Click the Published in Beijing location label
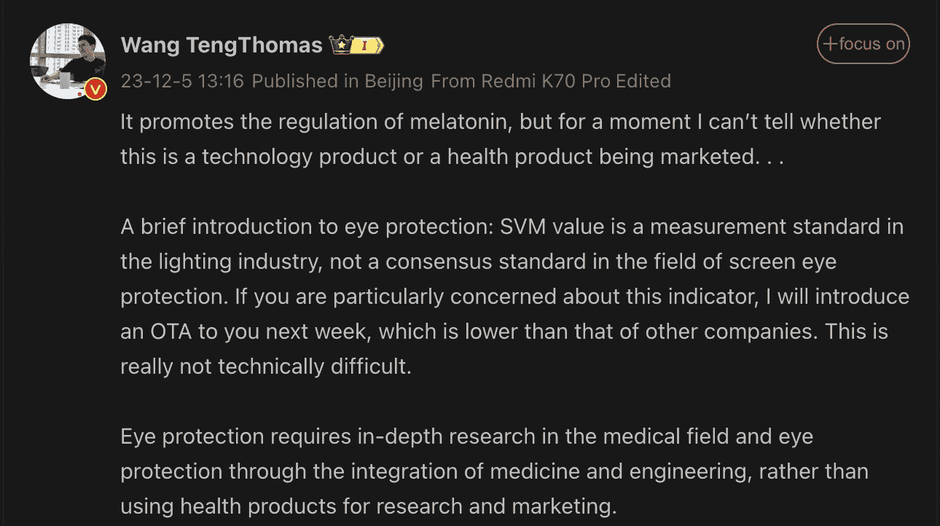The height and width of the screenshot is (526, 940). [x=337, y=81]
